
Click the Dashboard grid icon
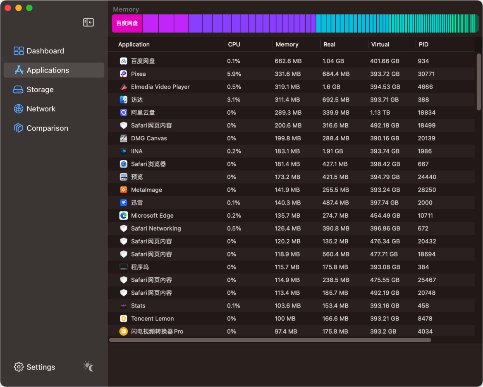click(x=19, y=51)
